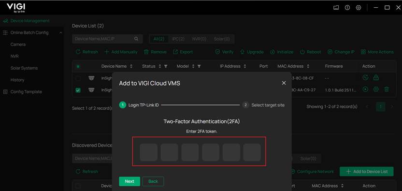Image resolution: width=402 pixels, height=191 pixels.
Task: Click Add Manually in the toolbar
Action: click(x=121, y=52)
